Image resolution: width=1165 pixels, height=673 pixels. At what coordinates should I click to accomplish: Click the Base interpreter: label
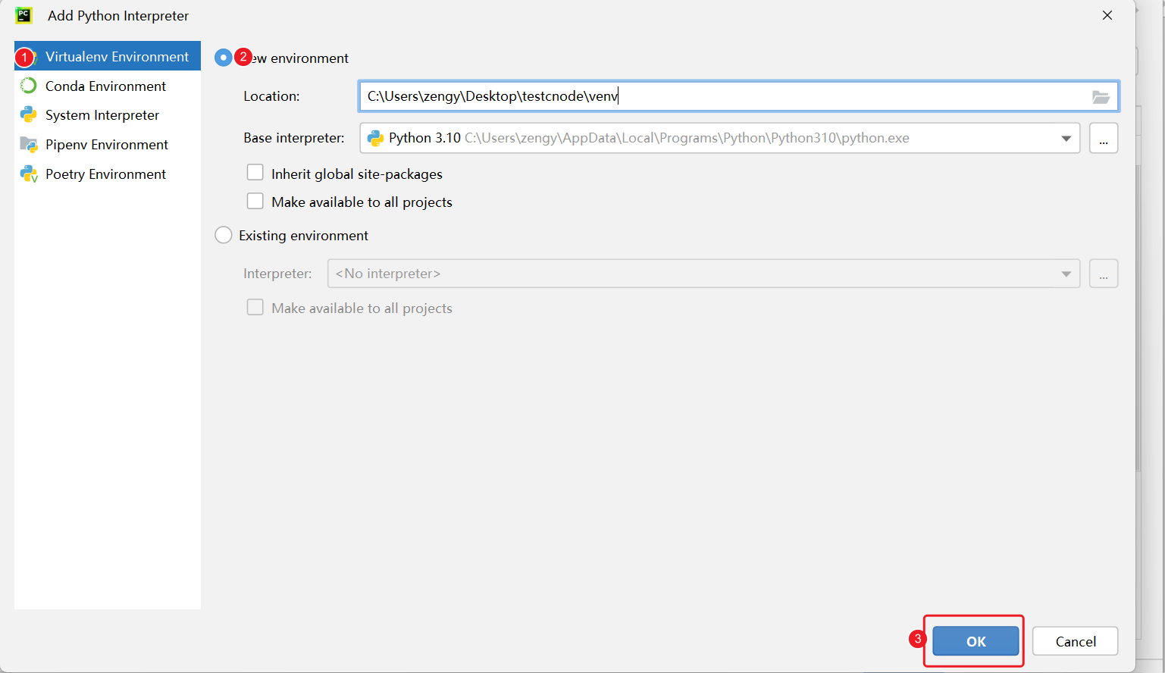(x=293, y=138)
